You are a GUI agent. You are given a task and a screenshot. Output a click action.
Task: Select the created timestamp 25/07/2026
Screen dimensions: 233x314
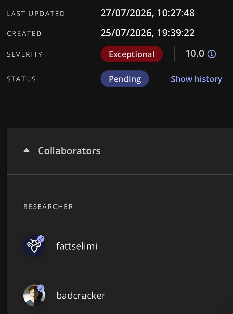pyautogui.click(x=147, y=33)
